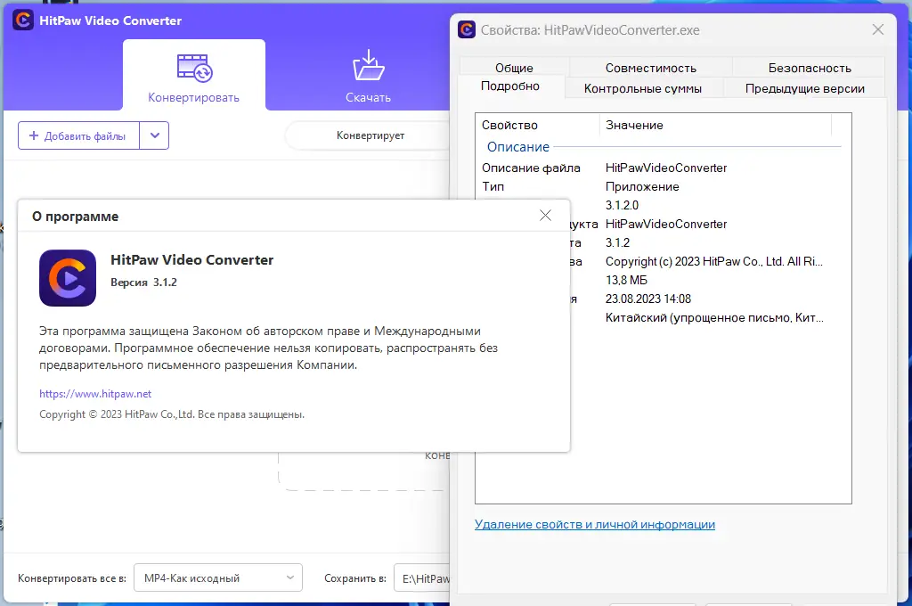Open the MP4-Как исходный format dropdown

tap(218, 578)
